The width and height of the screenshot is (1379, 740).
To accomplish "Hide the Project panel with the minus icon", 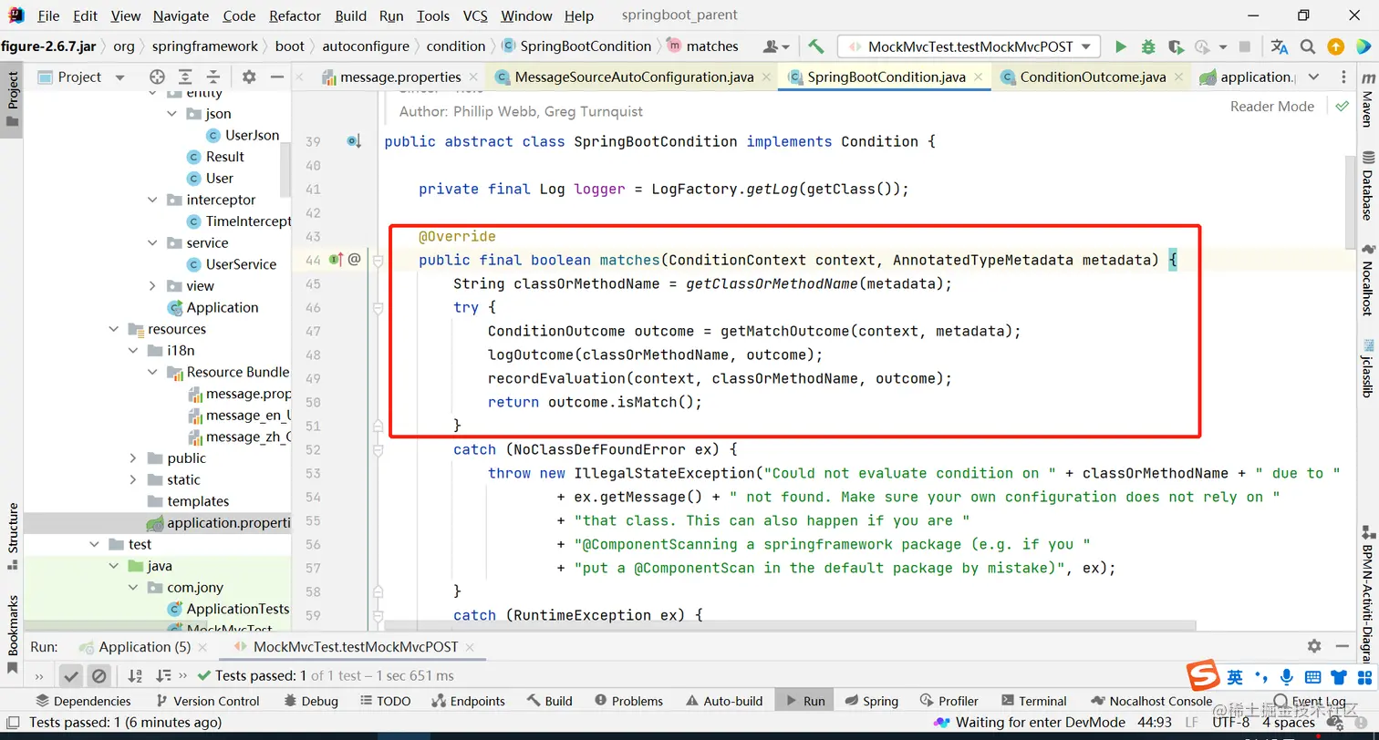I will [276, 77].
